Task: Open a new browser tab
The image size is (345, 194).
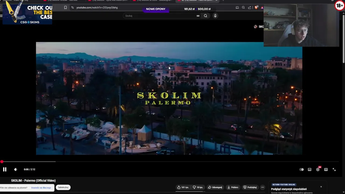Action: click(223, 1)
